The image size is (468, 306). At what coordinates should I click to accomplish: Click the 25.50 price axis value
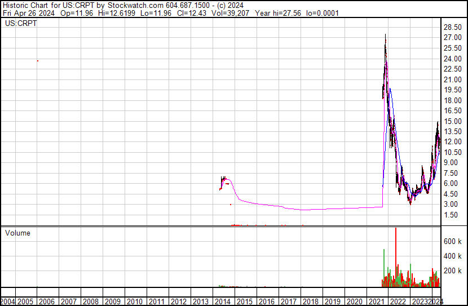(453, 48)
